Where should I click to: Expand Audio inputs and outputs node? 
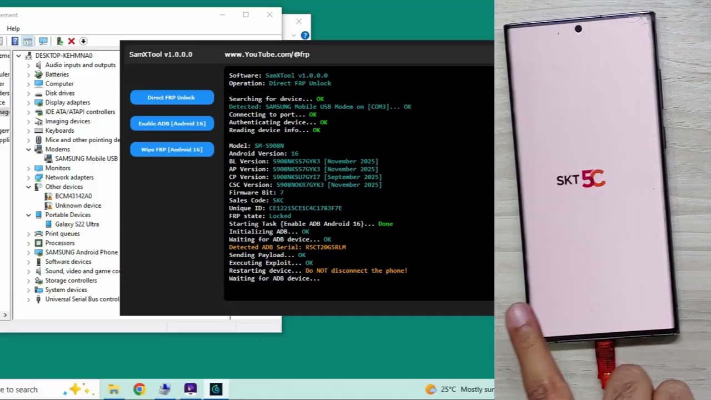[28, 65]
